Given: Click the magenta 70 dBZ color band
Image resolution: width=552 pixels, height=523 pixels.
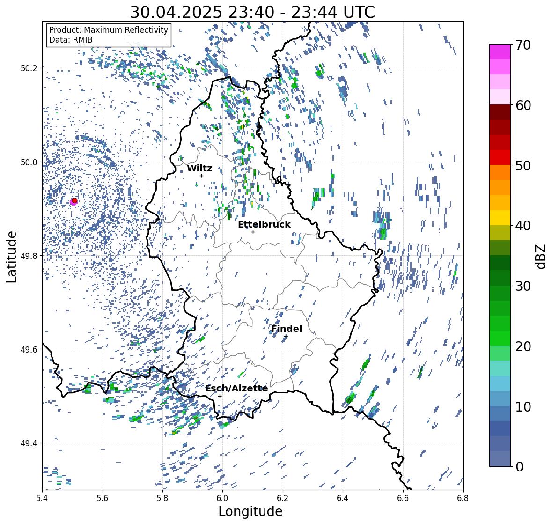Looking at the screenshot, I should (x=500, y=52).
